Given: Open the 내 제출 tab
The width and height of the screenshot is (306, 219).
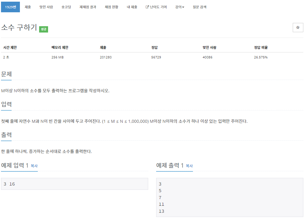Looking at the screenshot, I should click(132, 7).
